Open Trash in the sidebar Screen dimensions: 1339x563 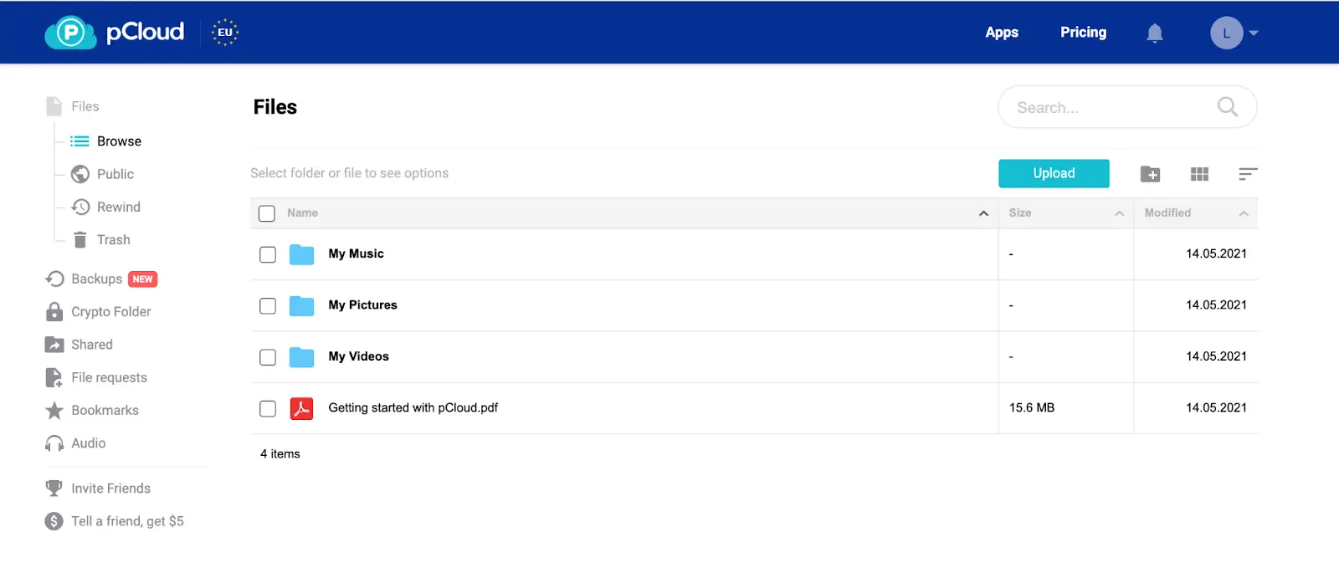tap(114, 239)
